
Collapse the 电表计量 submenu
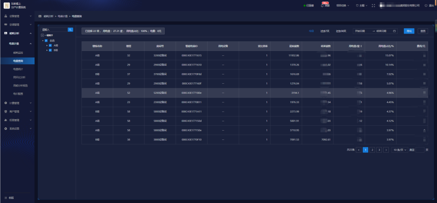31,44
